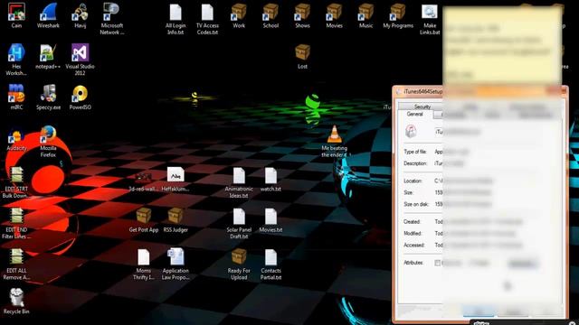579x325 pixels.
Task: Select the Speccy.exe icon
Action: (x=48, y=97)
